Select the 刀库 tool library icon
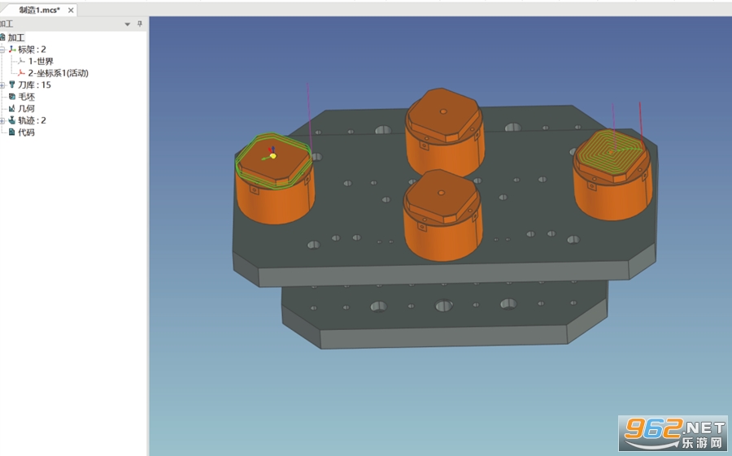The height and width of the screenshot is (456, 732). (12, 85)
